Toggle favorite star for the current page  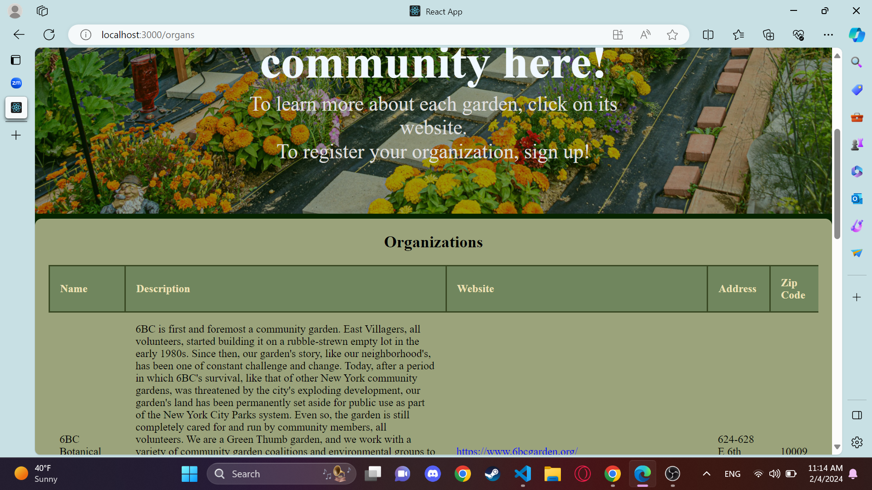672,34
